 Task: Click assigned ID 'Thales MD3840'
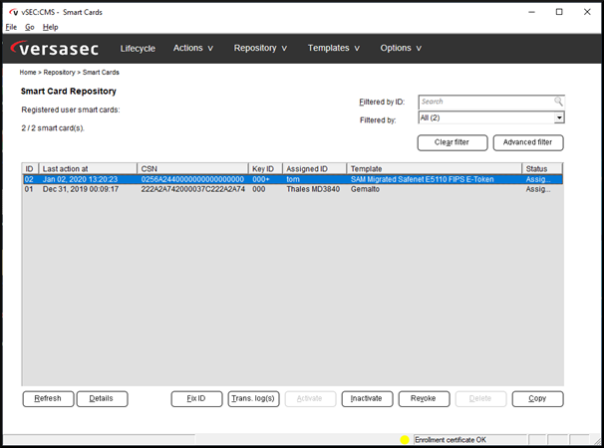tap(313, 189)
